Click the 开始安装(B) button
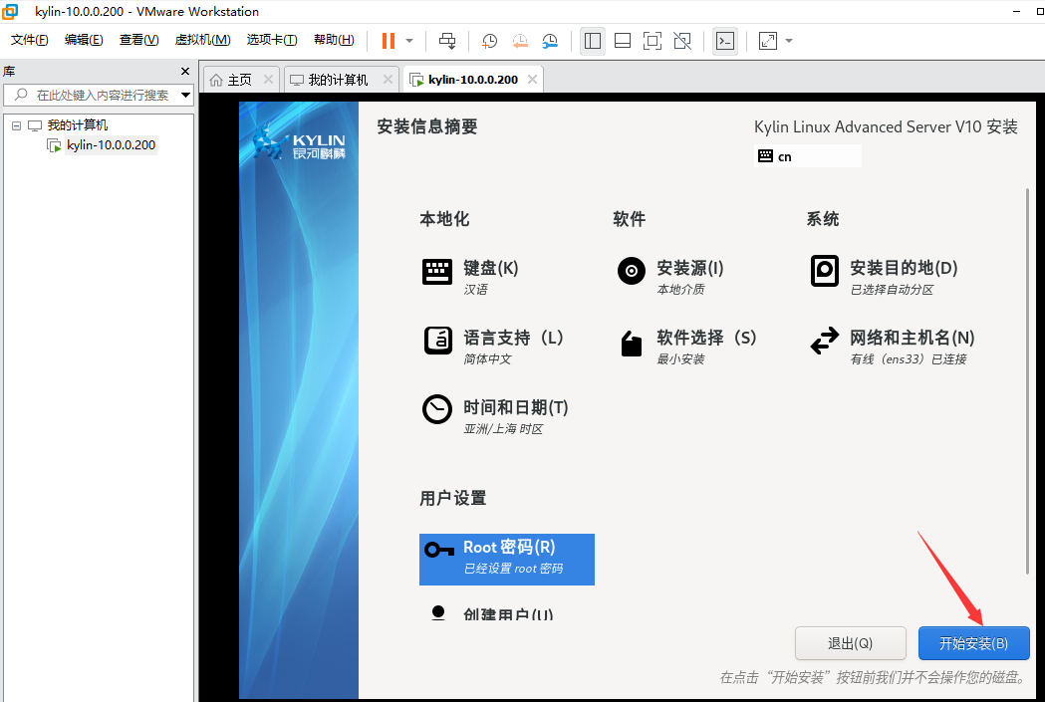This screenshot has height=702, width=1045. tap(973, 643)
